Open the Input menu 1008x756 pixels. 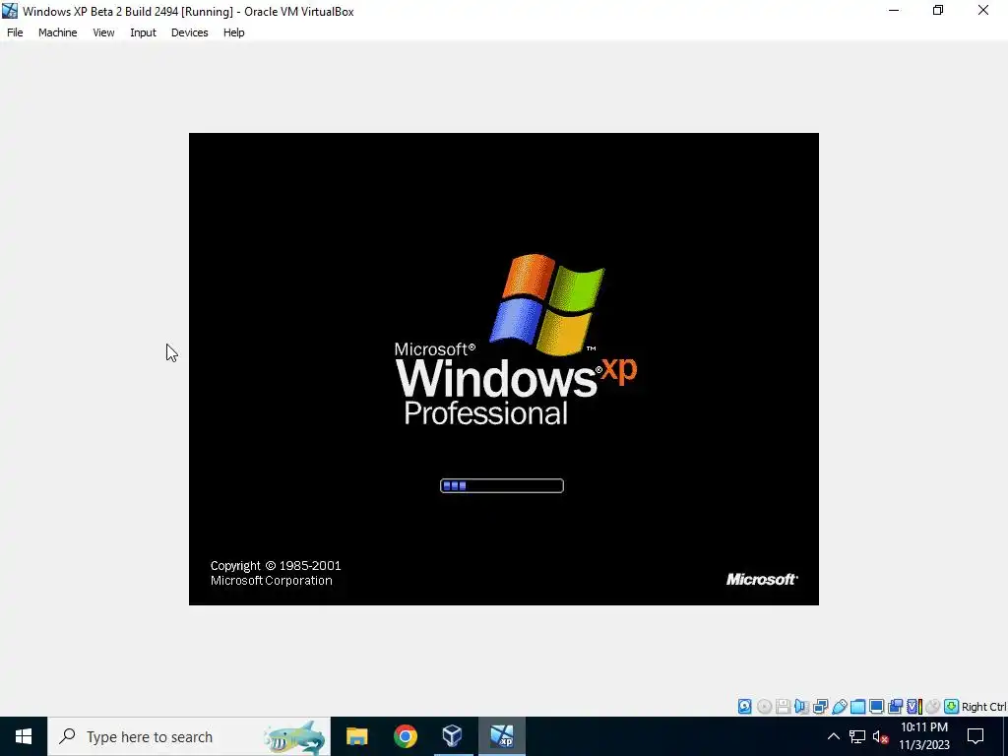[143, 32]
